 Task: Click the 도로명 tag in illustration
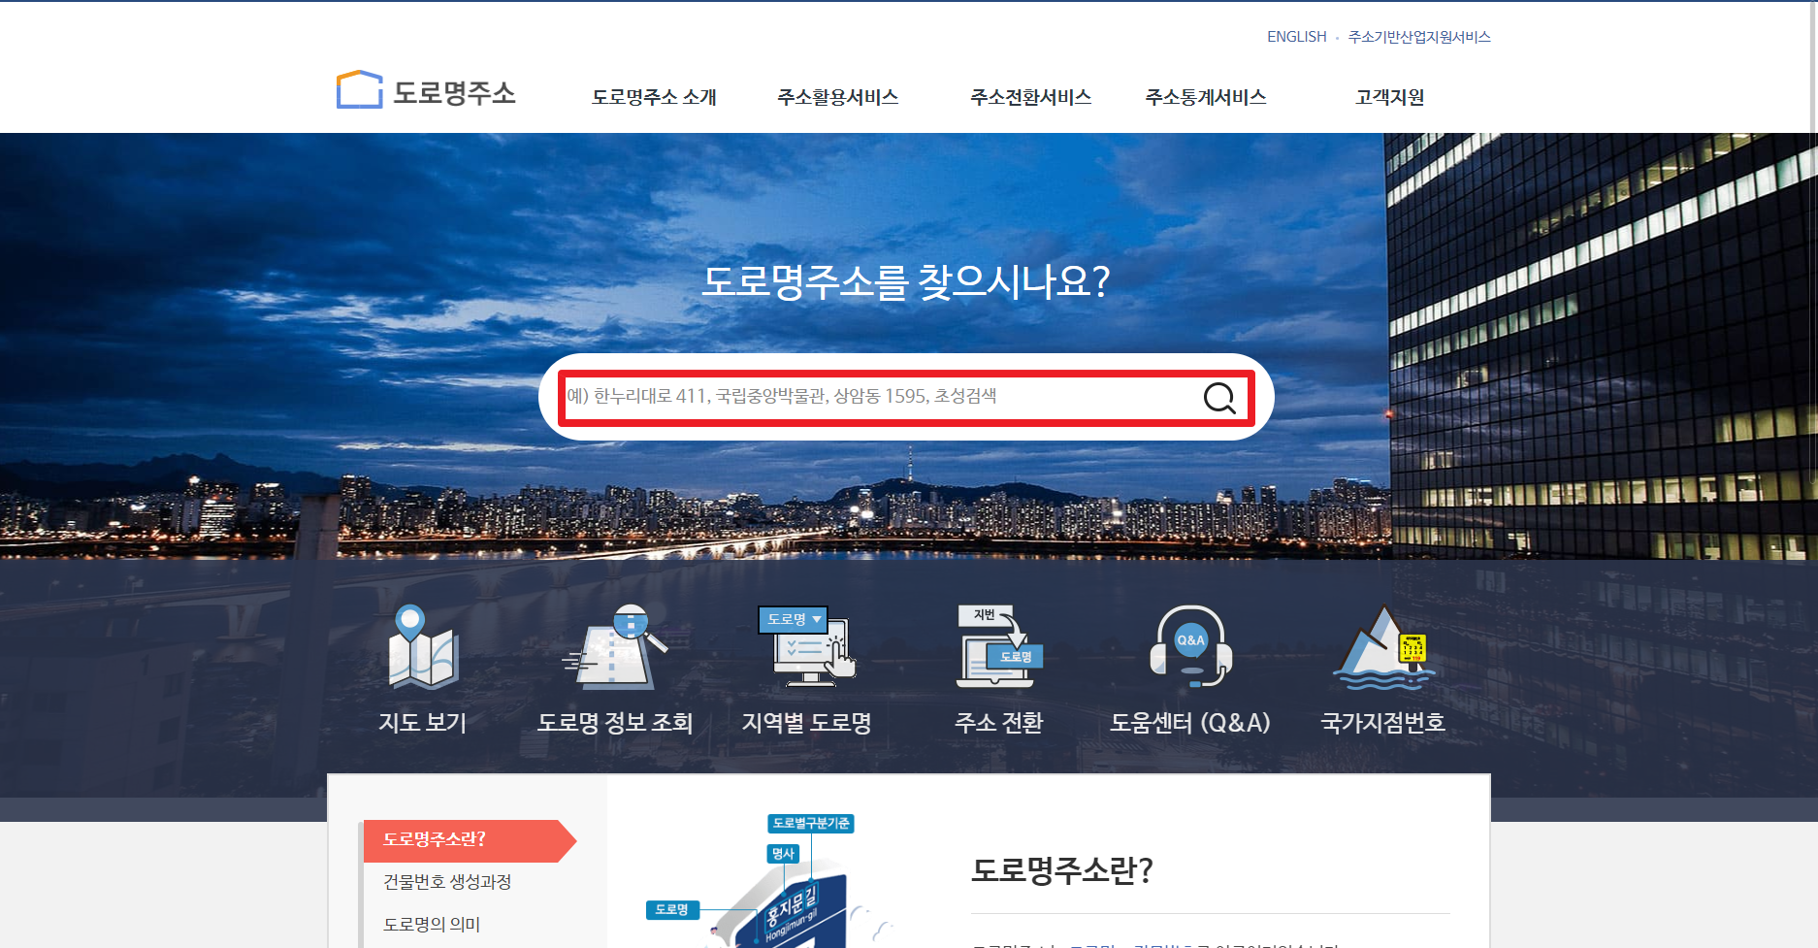(x=671, y=910)
